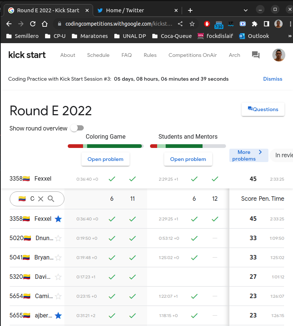Click the Pen. Time column header
This screenshot has height=326, width=293.
[x=271, y=199]
